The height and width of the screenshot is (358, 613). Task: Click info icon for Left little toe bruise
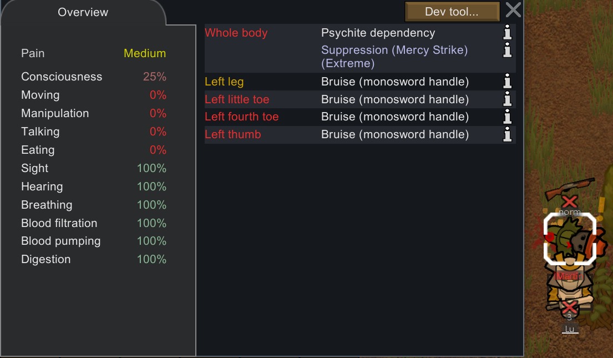[x=507, y=99]
